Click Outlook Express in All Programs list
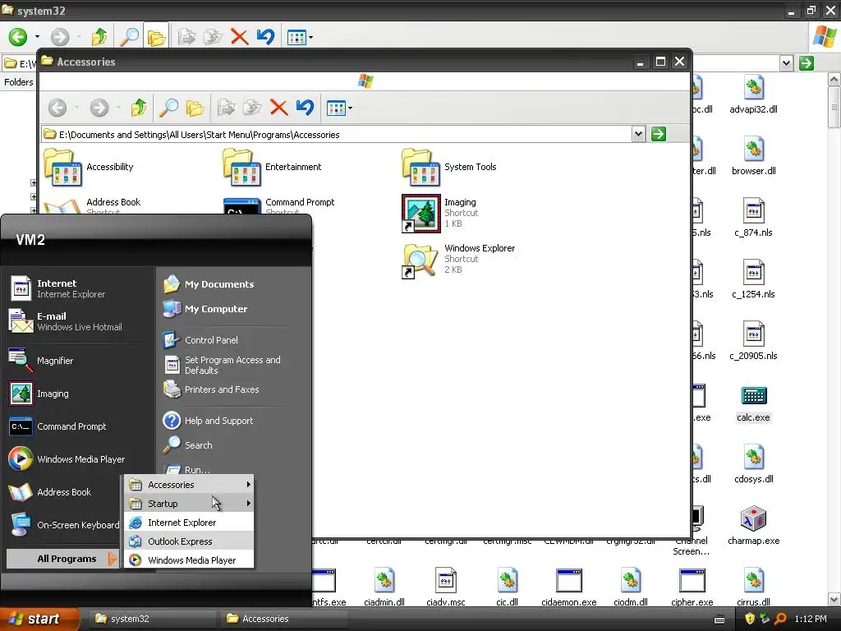 coord(190,541)
